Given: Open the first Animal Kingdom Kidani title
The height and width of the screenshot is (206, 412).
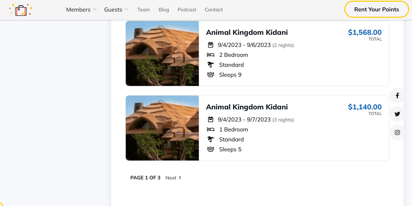Looking at the screenshot, I should (247, 32).
